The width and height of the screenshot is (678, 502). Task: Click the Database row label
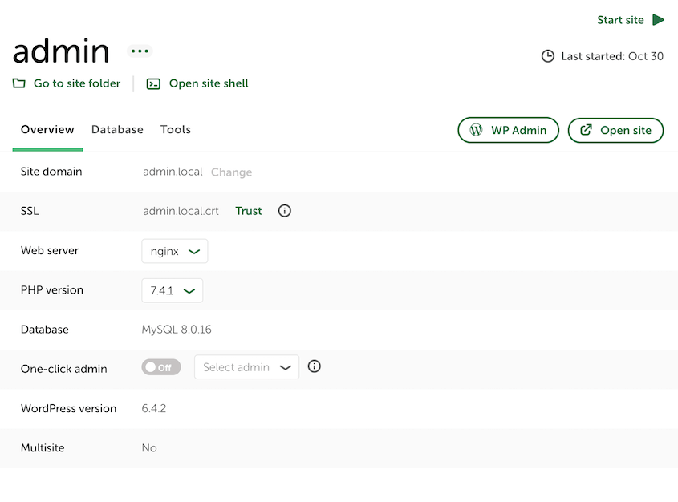pos(45,330)
